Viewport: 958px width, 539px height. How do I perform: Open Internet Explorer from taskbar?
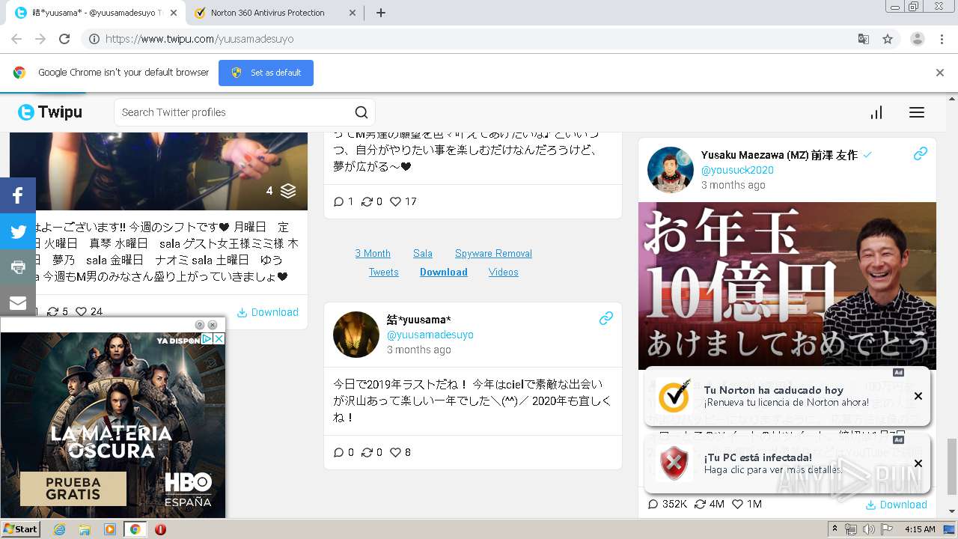[x=59, y=529]
